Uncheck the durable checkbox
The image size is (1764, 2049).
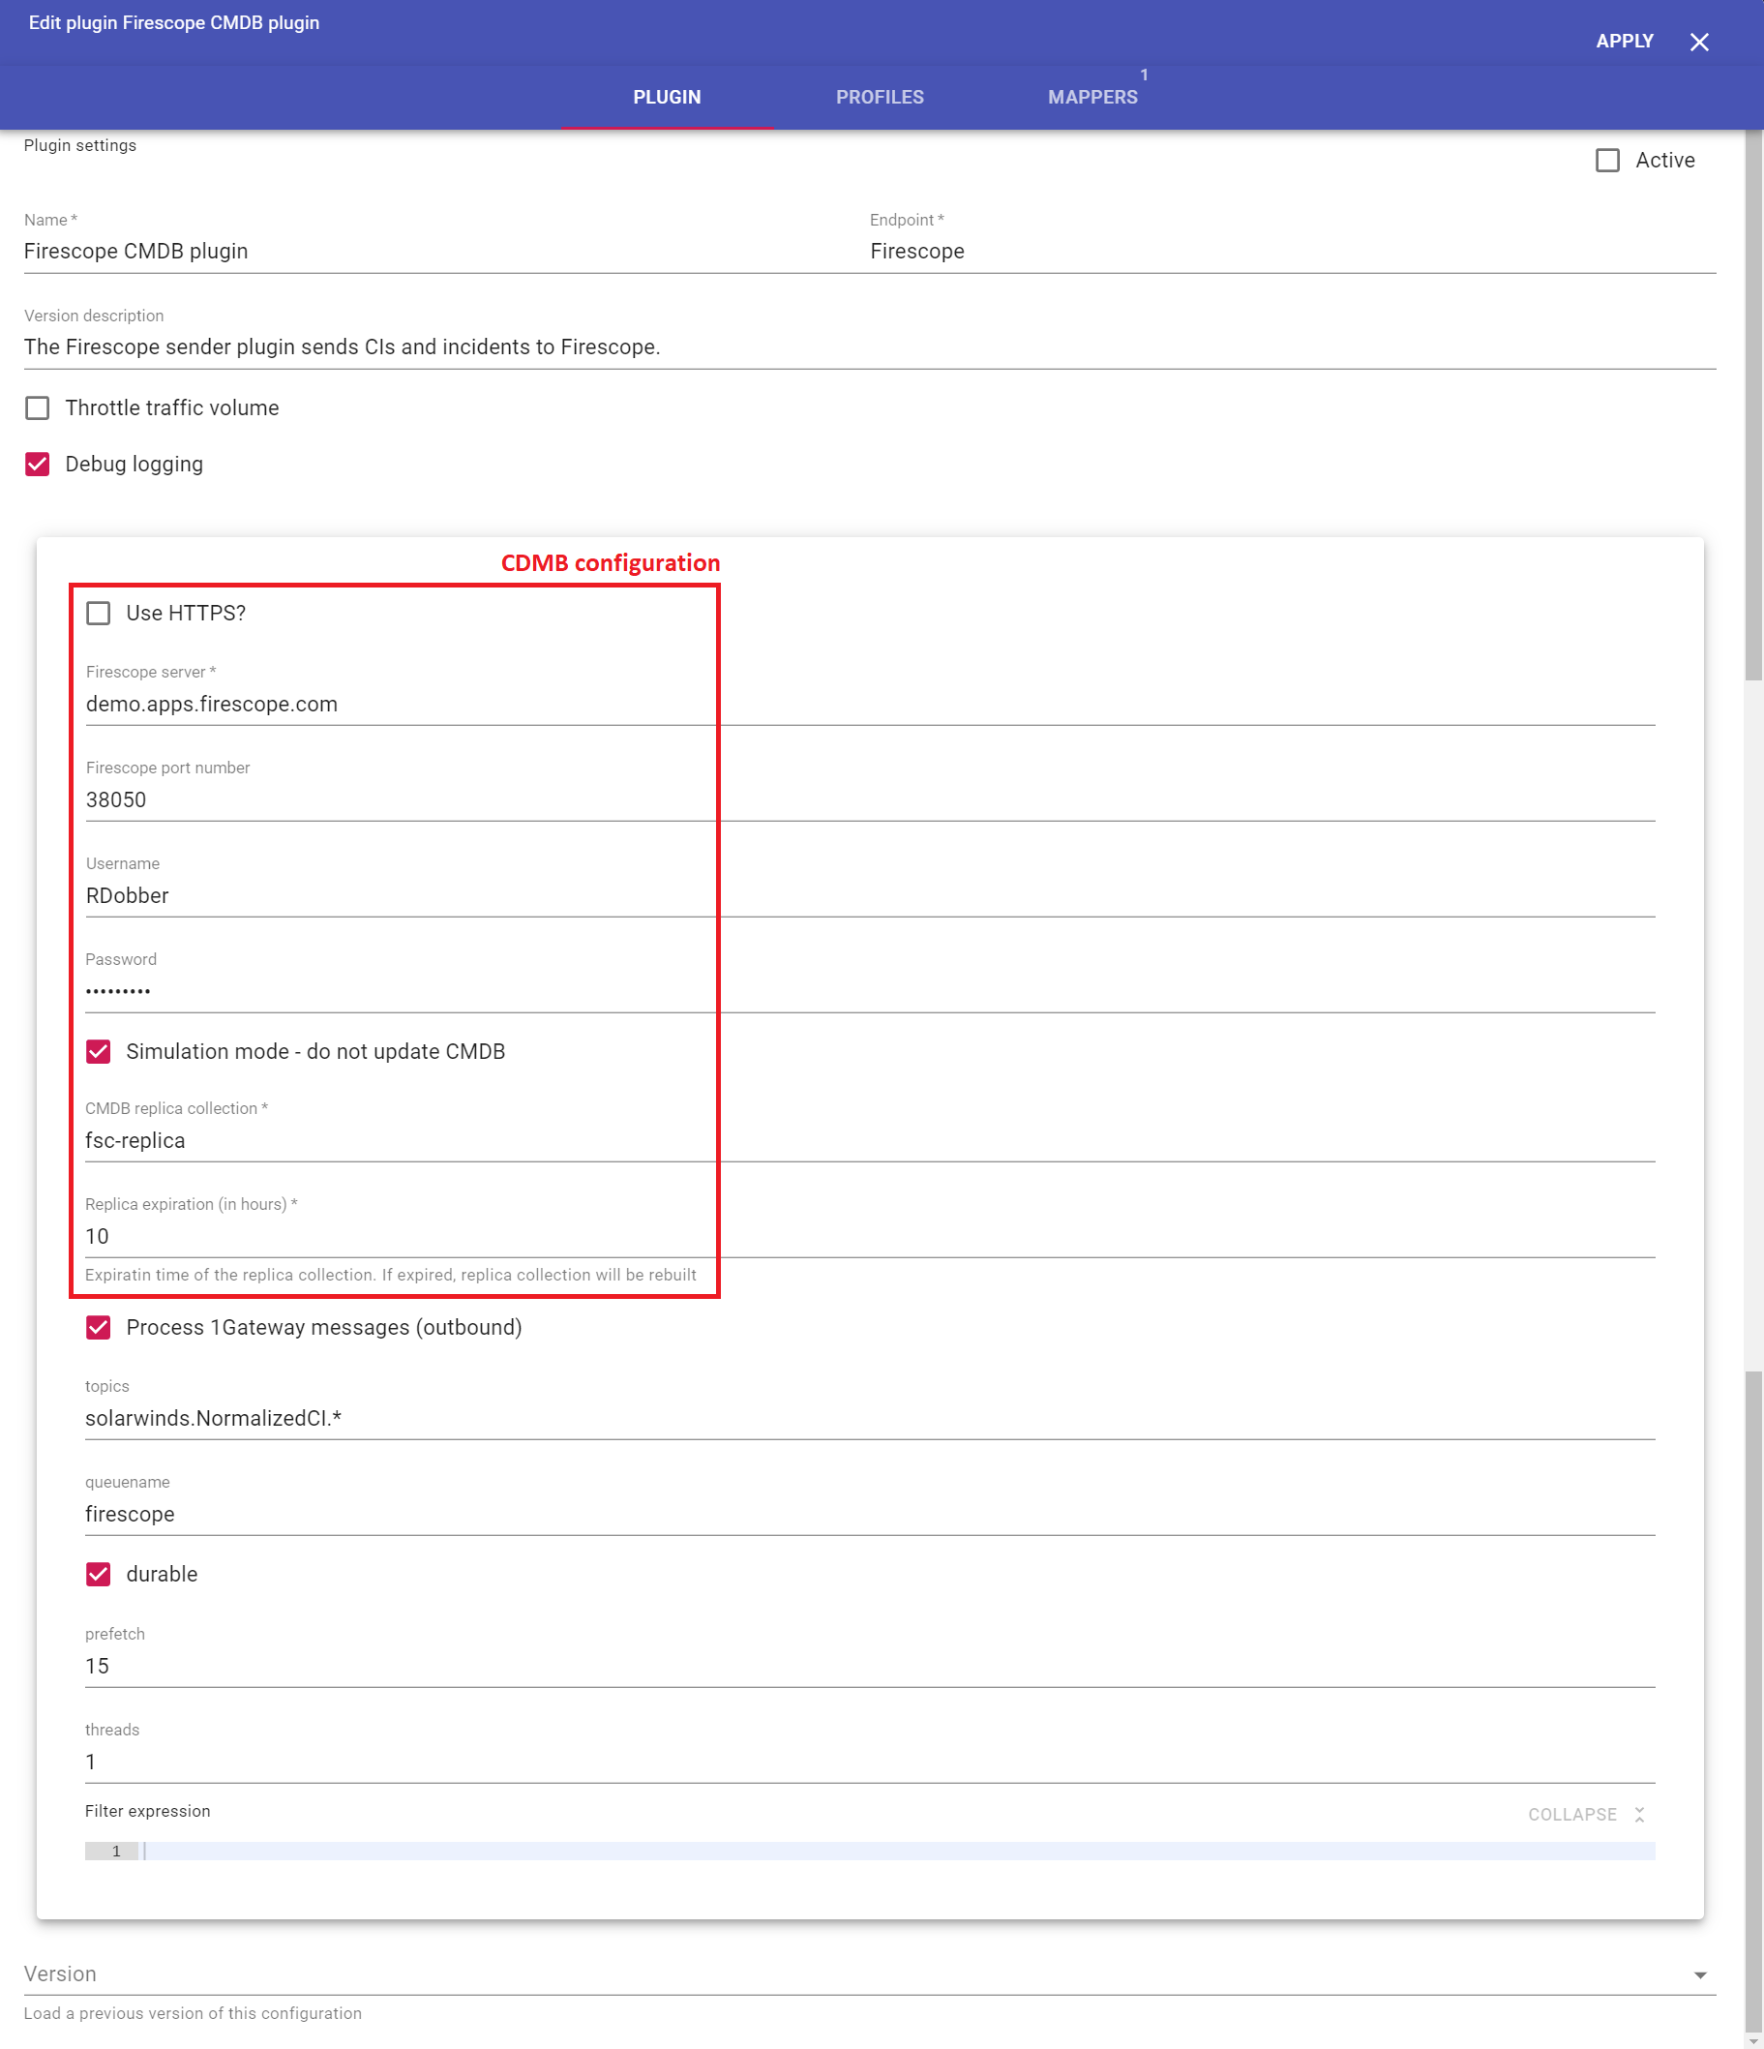pos(98,1575)
